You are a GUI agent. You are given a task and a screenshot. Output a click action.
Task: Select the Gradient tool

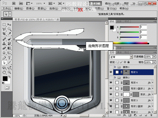[x=9, y=48]
